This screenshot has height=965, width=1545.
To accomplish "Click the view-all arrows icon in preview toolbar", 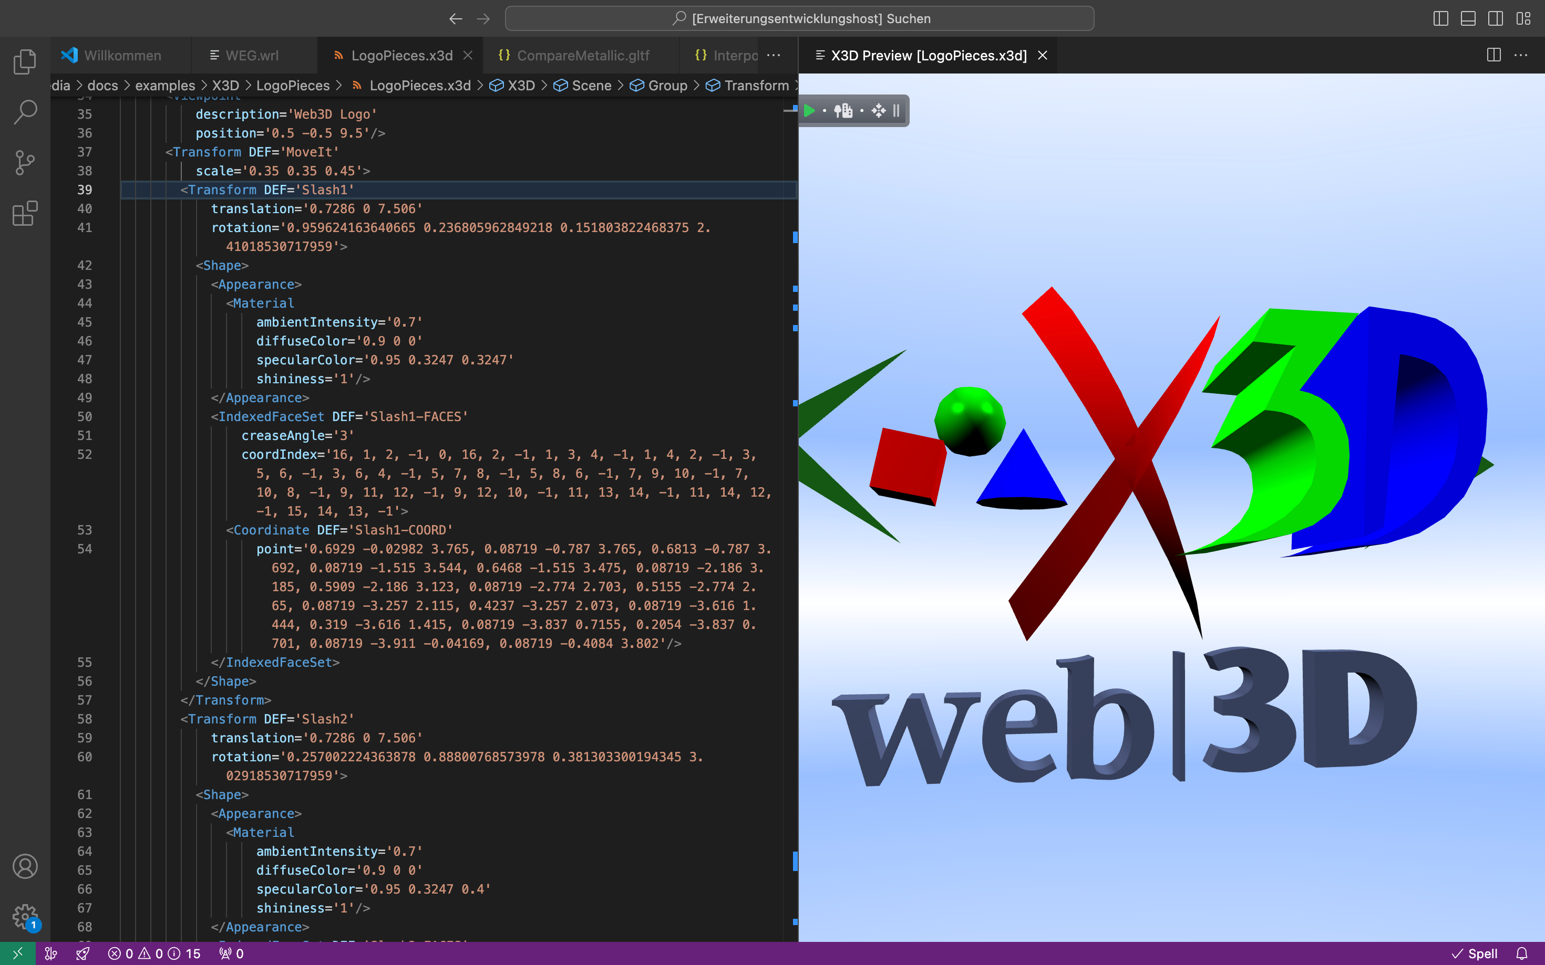I will pos(878,110).
